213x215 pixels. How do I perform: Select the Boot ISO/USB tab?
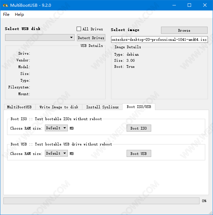click(139, 107)
